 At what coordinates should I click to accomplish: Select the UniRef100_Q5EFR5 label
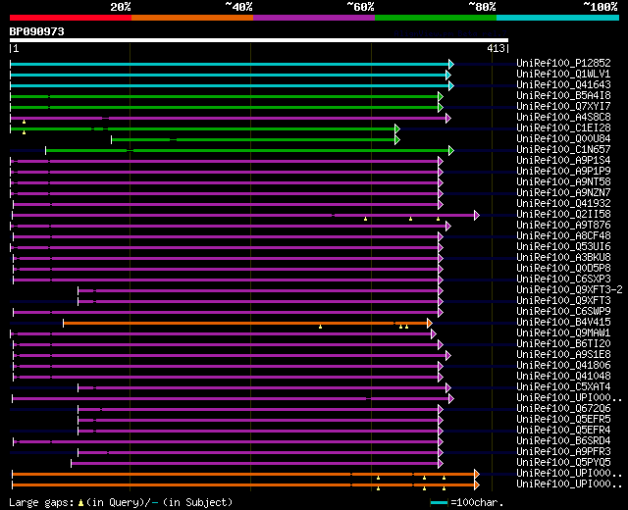[563, 420]
